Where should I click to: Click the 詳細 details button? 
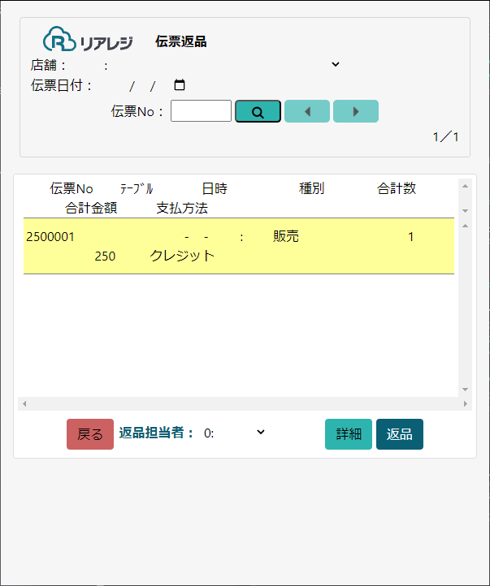349,434
